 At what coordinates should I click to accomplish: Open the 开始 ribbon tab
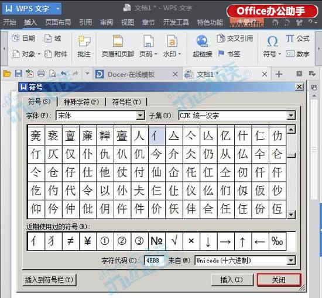[9, 22]
